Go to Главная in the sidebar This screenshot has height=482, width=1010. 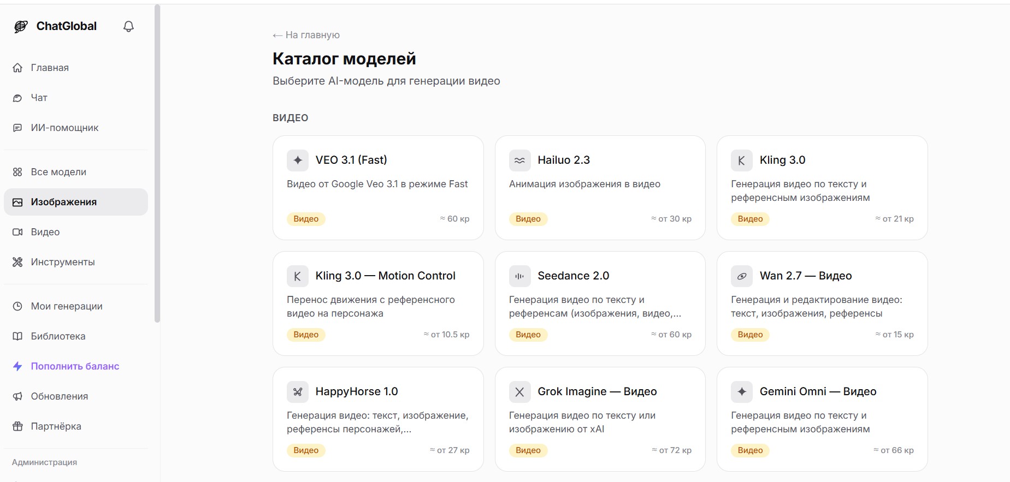coord(76,68)
